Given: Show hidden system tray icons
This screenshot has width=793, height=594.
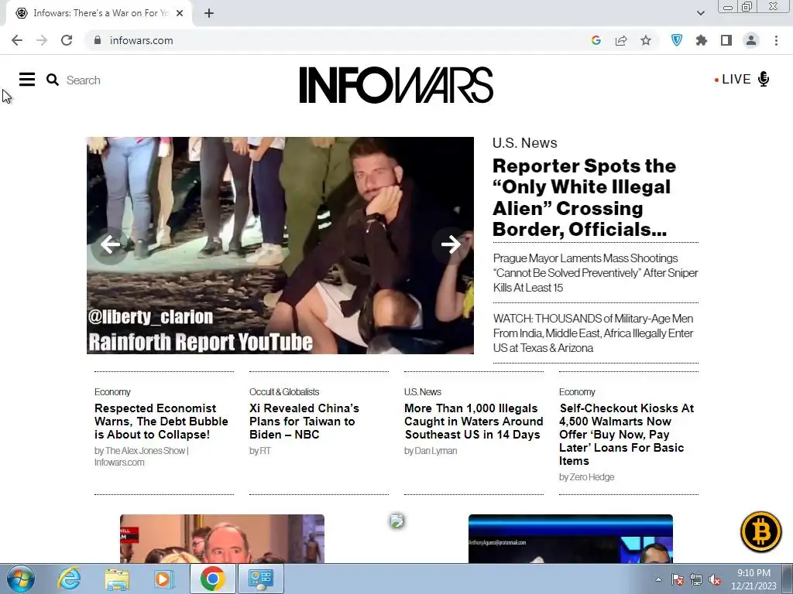Looking at the screenshot, I should tap(658, 579).
